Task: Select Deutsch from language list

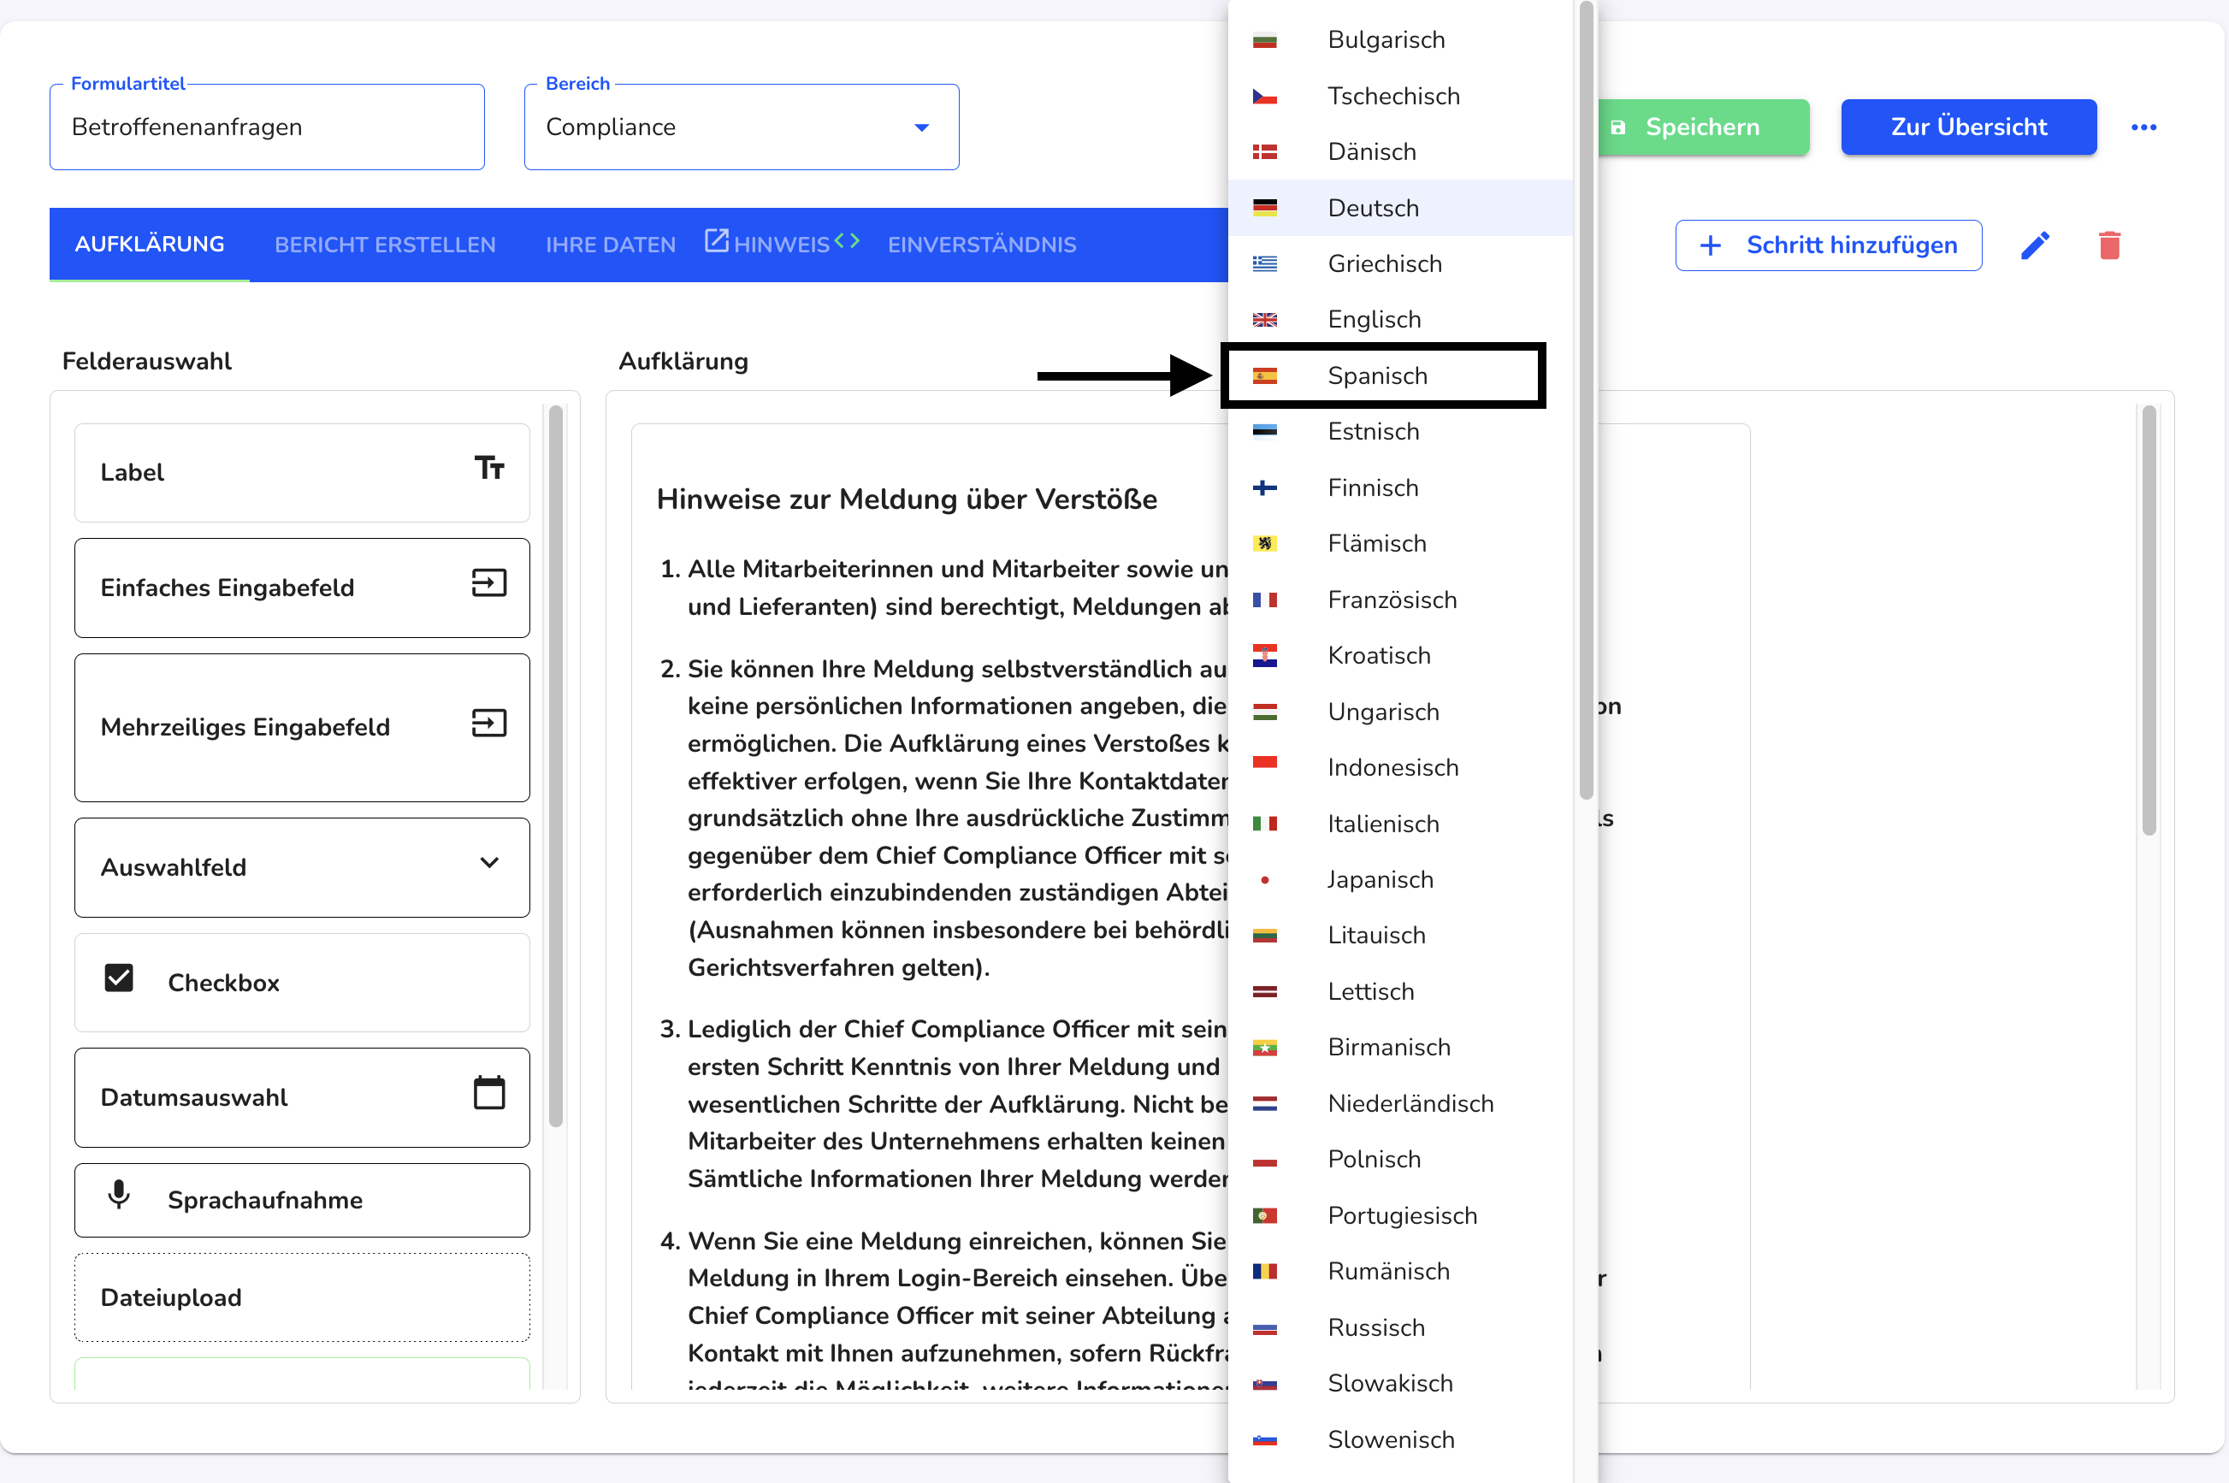Action: tap(1399, 207)
